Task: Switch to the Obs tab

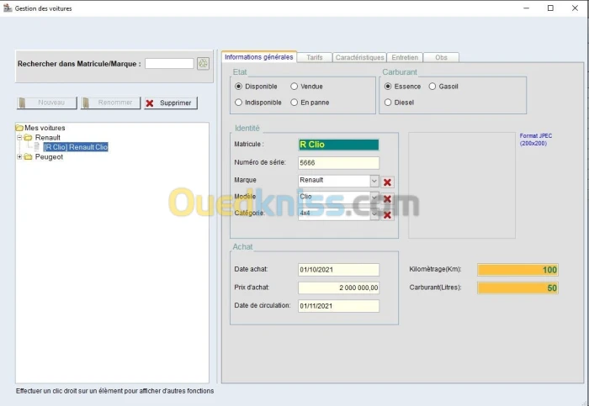Action: point(441,57)
